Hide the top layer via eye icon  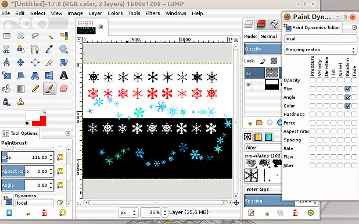coord(249,73)
